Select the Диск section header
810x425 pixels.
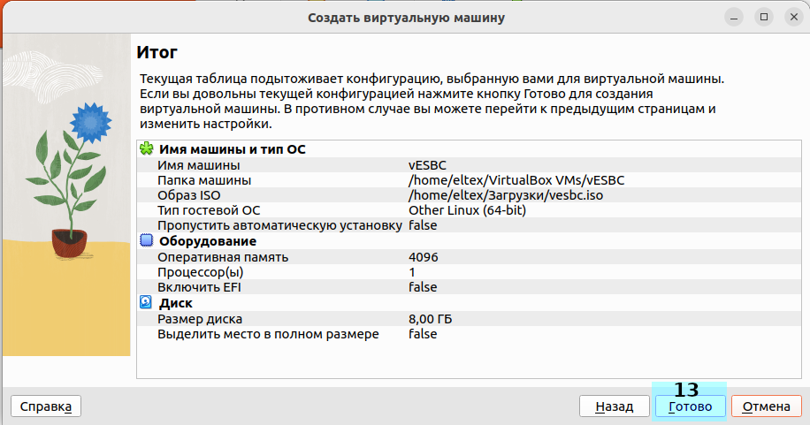[175, 303]
